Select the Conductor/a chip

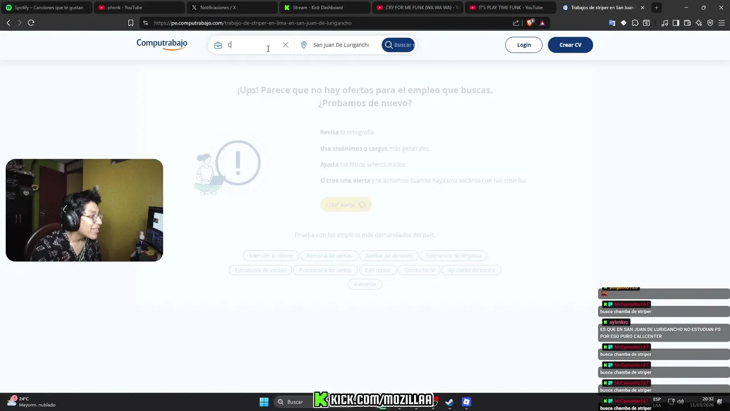[x=419, y=270]
